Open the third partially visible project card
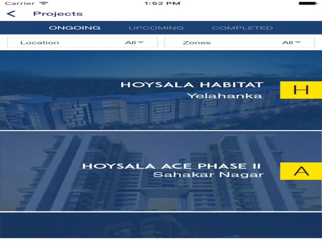The width and height of the screenshot is (322, 241). pos(161,225)
